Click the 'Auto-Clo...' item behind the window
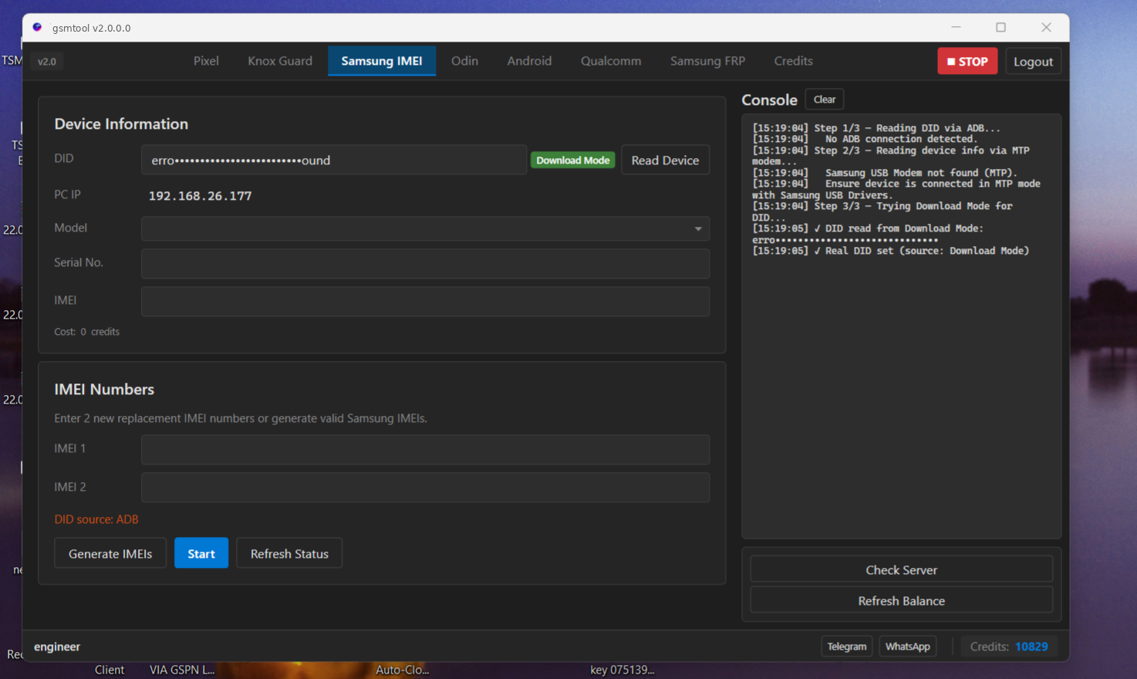Viewport: 1137px width, 679px height. [x=402, y=670]
